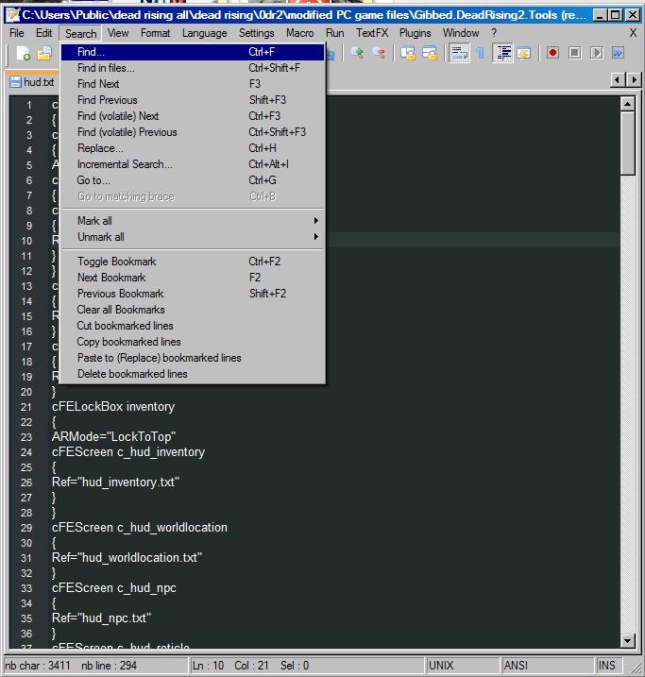Open the Plugins menu

(x=415, y=33)
